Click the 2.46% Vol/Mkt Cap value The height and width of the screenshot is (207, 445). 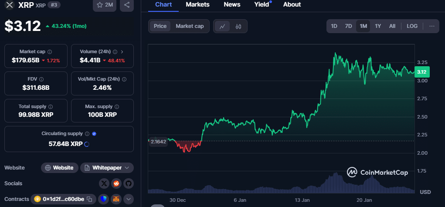[102, 88]
